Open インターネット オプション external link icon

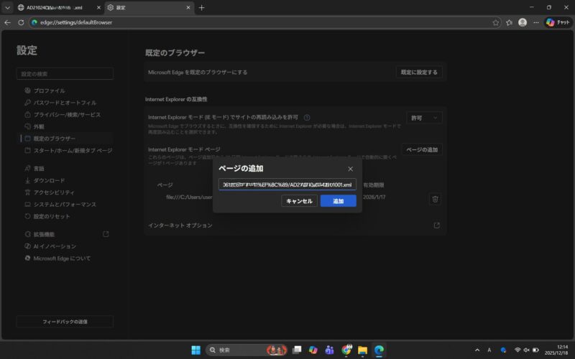(436, 225)
